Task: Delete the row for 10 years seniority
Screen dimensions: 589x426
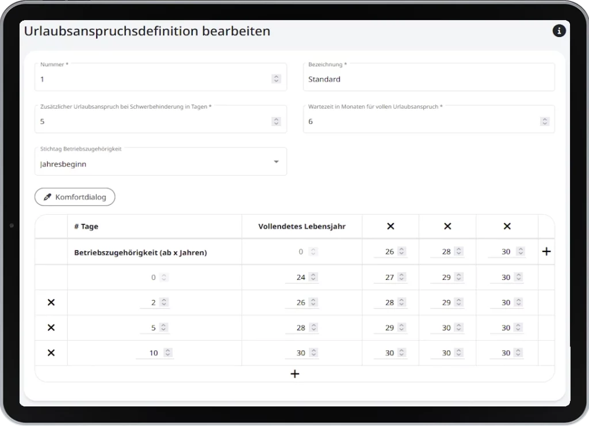Action: click(x=51, y=353)
